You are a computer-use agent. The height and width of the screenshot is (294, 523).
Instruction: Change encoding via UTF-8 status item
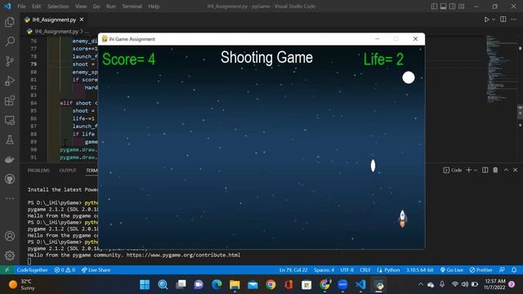[346, 270]
